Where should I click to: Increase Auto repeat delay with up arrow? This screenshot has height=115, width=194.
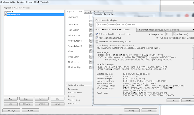174,33
